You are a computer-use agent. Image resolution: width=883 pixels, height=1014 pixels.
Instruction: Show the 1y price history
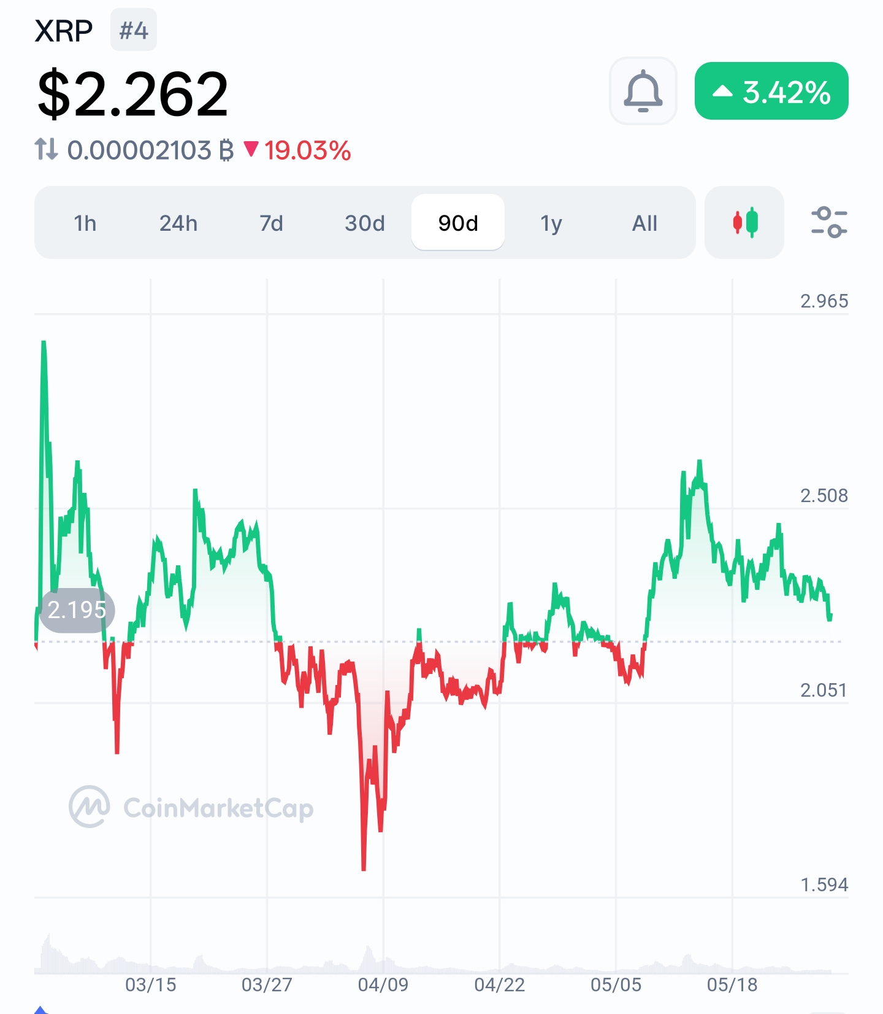point(551,223)
